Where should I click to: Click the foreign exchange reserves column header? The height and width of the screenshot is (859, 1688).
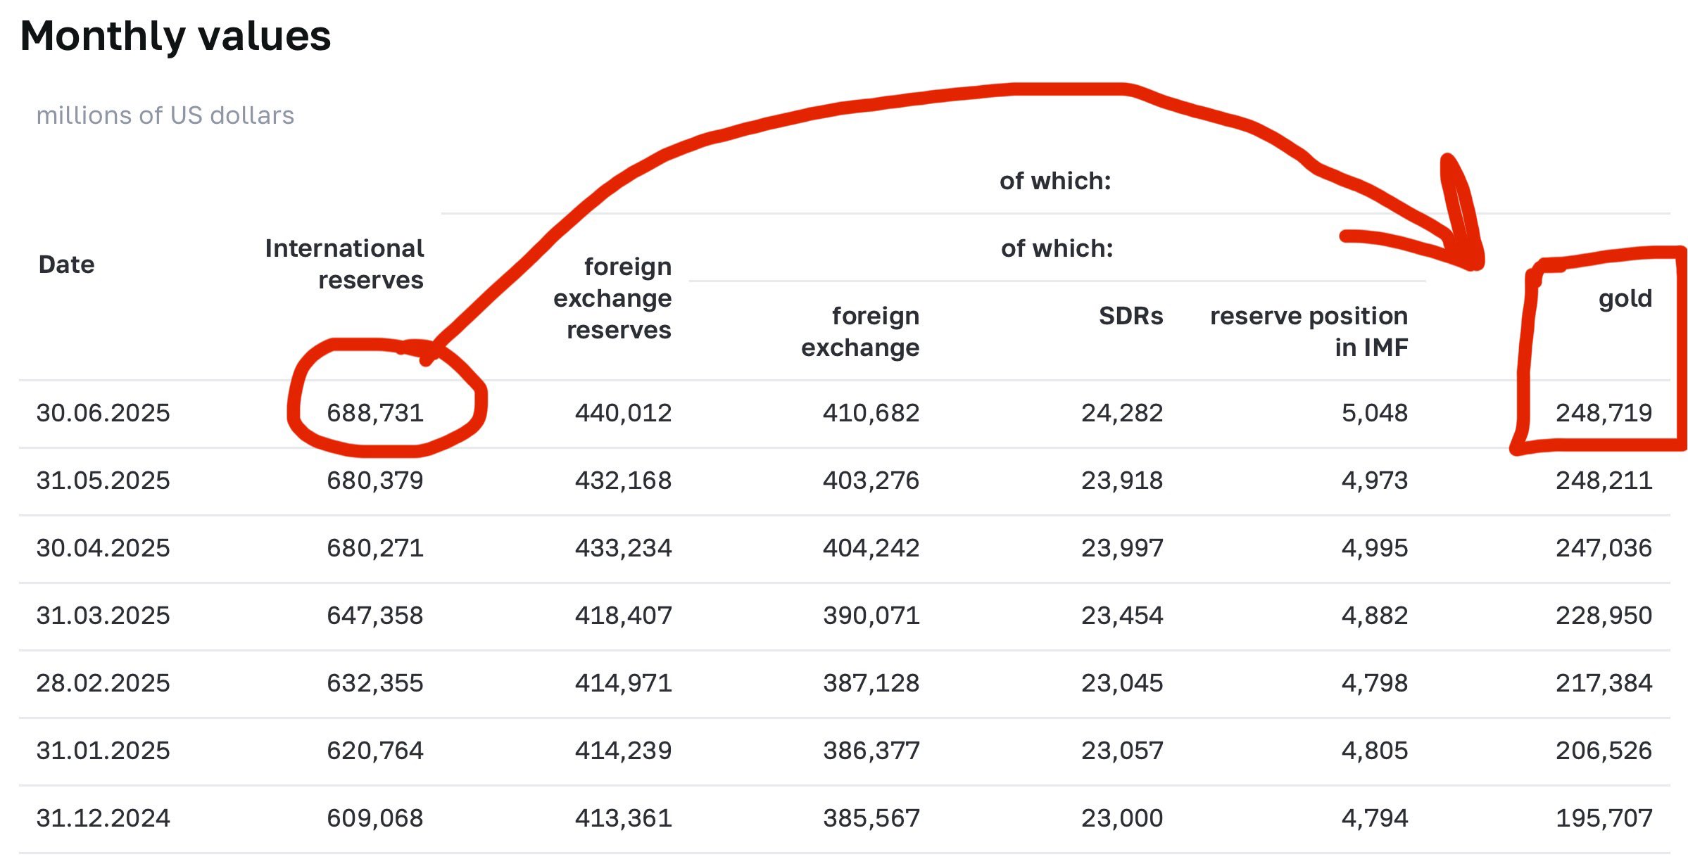coord(612,298)
